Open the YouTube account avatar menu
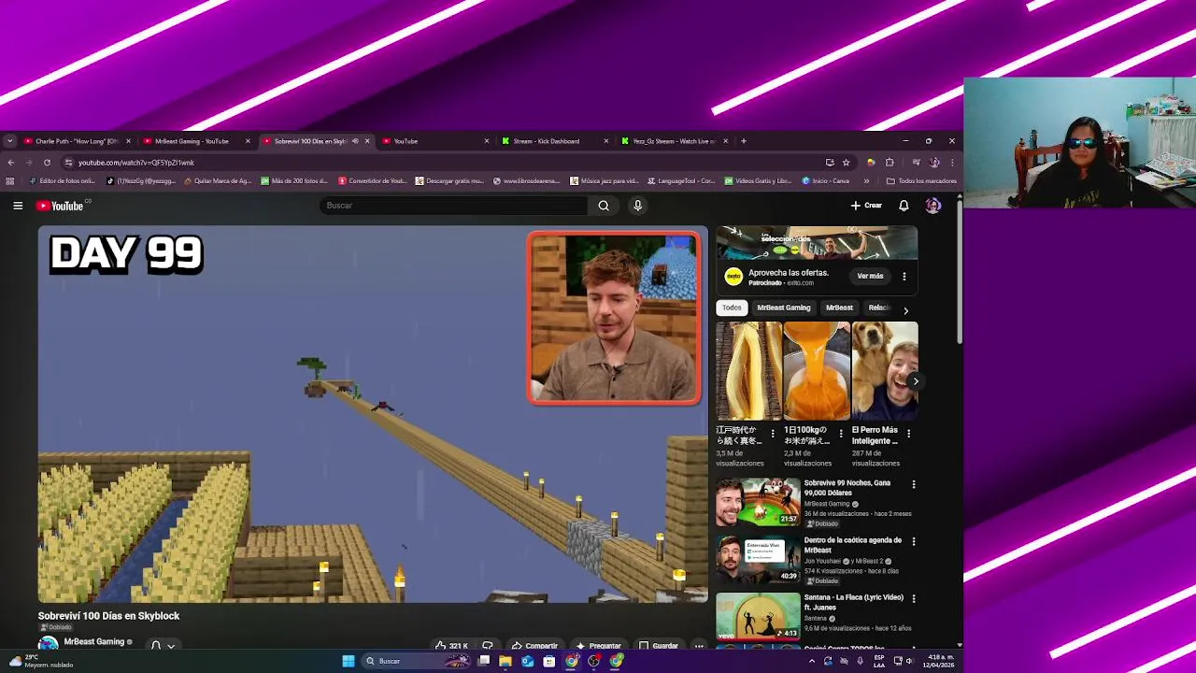This screenshot has height=673, width=1196. click(933, 206)
